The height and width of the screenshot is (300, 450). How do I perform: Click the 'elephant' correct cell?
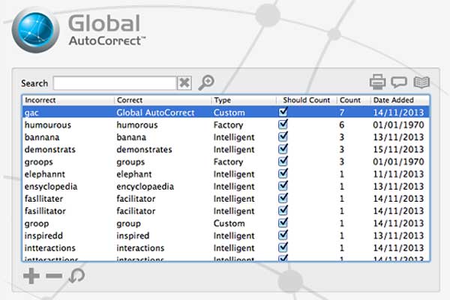tap(134, 174)
